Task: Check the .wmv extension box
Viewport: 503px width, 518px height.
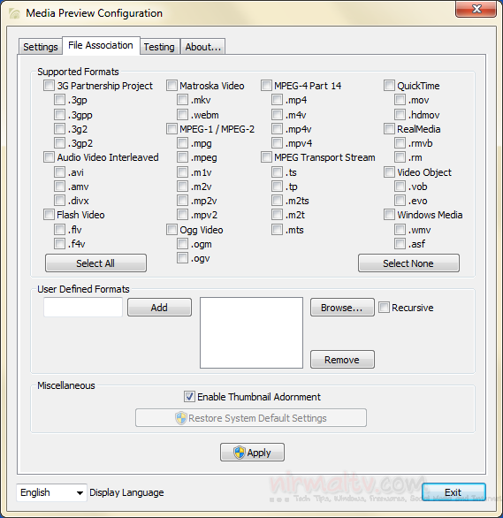Action: tap(400, 229)
